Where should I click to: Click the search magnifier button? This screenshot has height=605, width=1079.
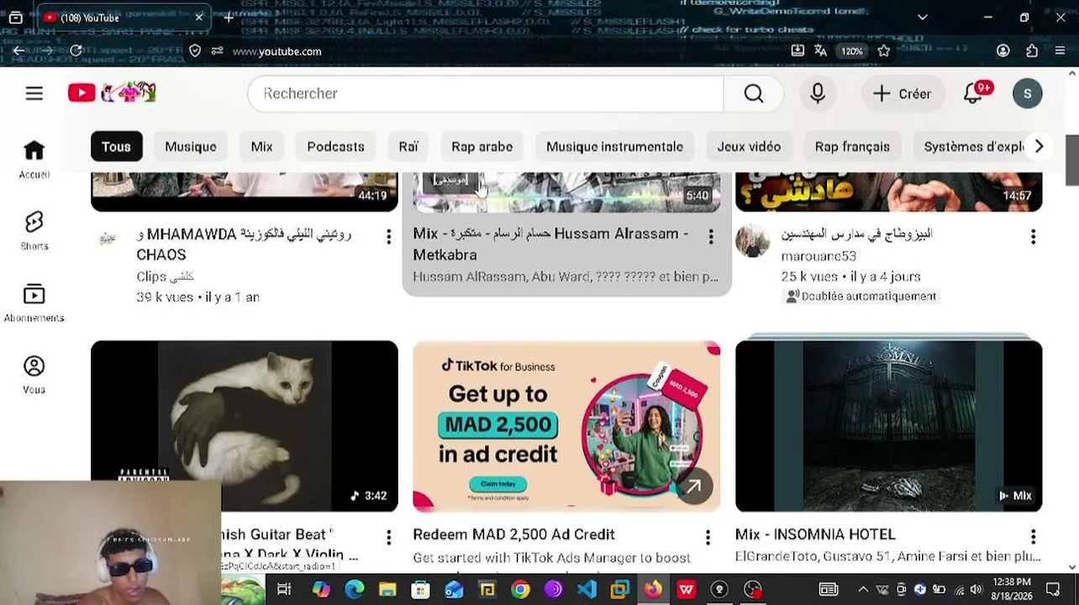click(754, 93)
